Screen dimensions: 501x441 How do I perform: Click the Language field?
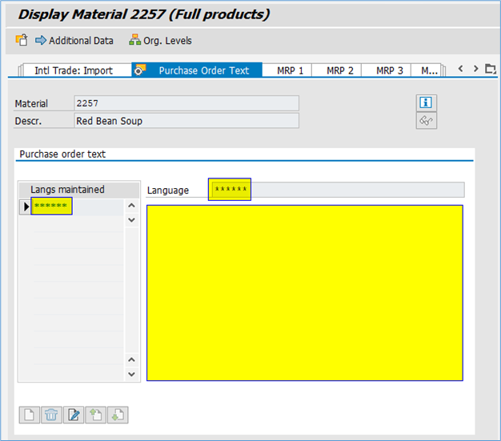pyautogui.click(x=337, y=190)
